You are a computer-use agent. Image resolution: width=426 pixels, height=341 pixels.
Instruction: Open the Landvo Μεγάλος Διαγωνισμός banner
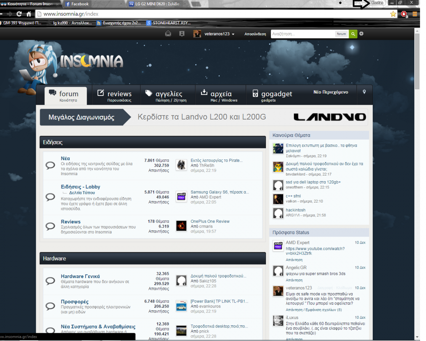click(204, 117)
